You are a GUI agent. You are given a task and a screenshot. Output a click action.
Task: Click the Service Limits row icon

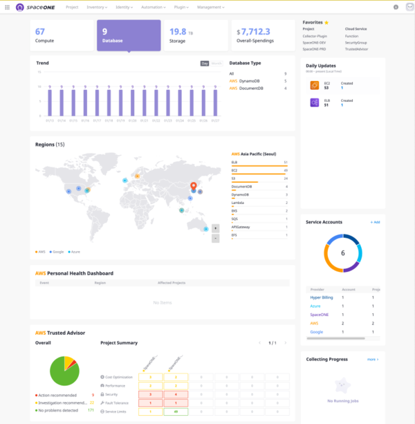coord(102,412)
